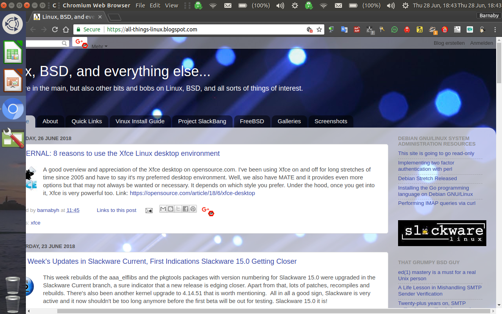Switch to the Quick Links tab
This screenshot has height=314, width=502.
point(87,121)
